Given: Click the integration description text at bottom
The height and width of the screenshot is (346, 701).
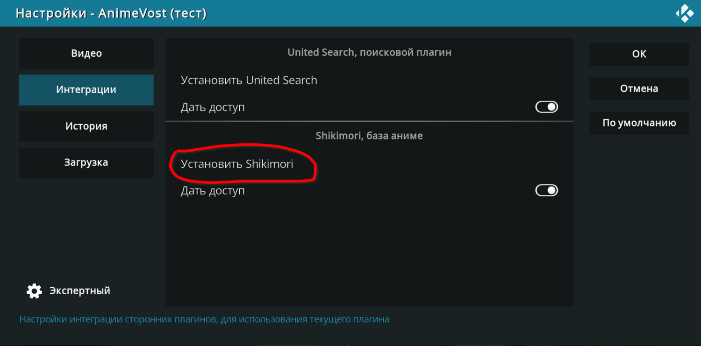Looking at the screenshot, I should (204, 319).
